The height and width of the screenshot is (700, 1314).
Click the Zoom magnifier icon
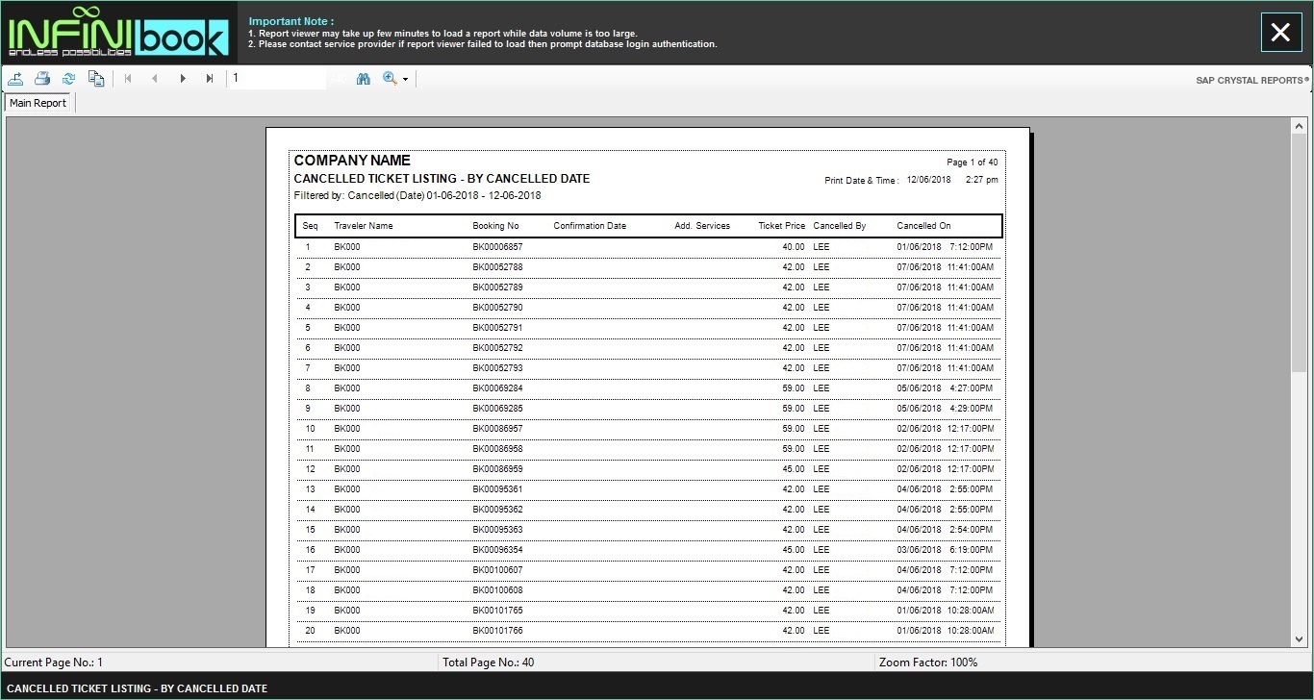[x=390, y=79]
